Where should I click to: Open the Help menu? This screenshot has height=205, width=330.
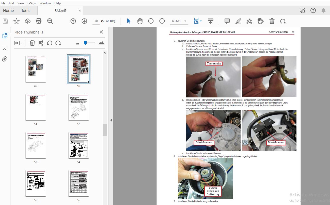tap(57, 3)
